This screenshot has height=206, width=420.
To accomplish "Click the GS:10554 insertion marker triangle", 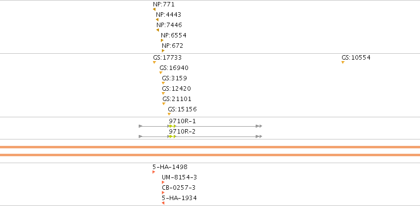I will 343,62.
